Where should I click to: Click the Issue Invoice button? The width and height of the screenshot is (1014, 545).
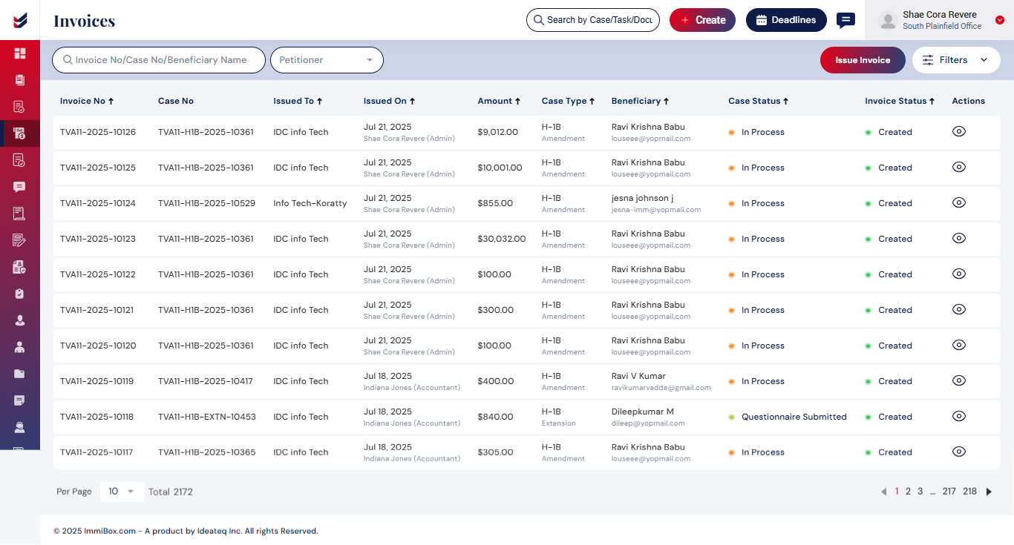coord(862,60)
